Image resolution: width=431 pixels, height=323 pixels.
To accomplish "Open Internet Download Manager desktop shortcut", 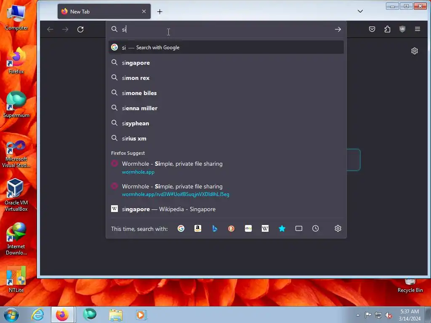I will coord(16,238).
